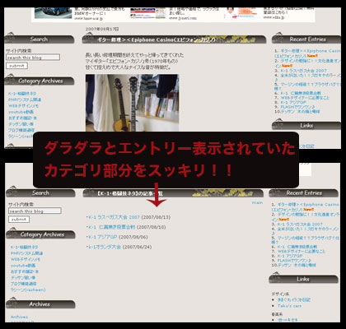
Task: Select youtube動画 category in lower sidebar
Action: click(x=23, y=266)
